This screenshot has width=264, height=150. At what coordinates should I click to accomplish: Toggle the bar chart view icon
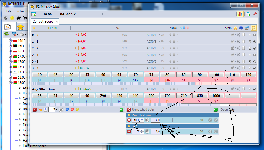[x=240, y=14]
